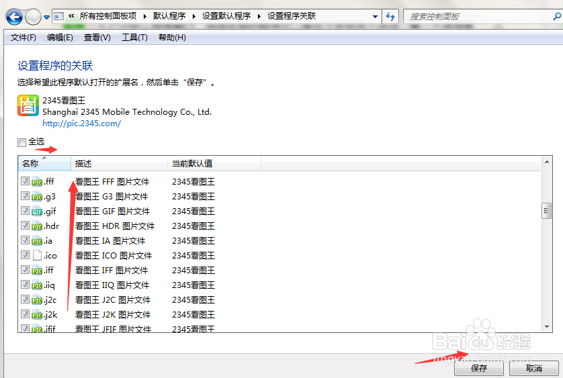Select the 看图王 GIF 图片文件 description

point(112,211)
